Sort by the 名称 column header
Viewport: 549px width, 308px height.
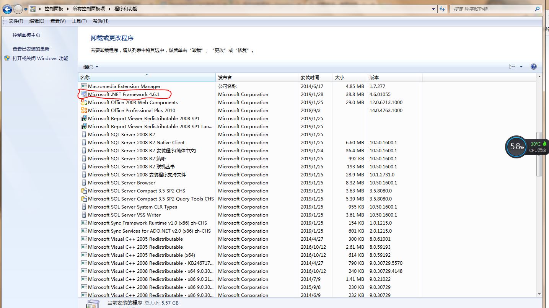pos(147,78)
